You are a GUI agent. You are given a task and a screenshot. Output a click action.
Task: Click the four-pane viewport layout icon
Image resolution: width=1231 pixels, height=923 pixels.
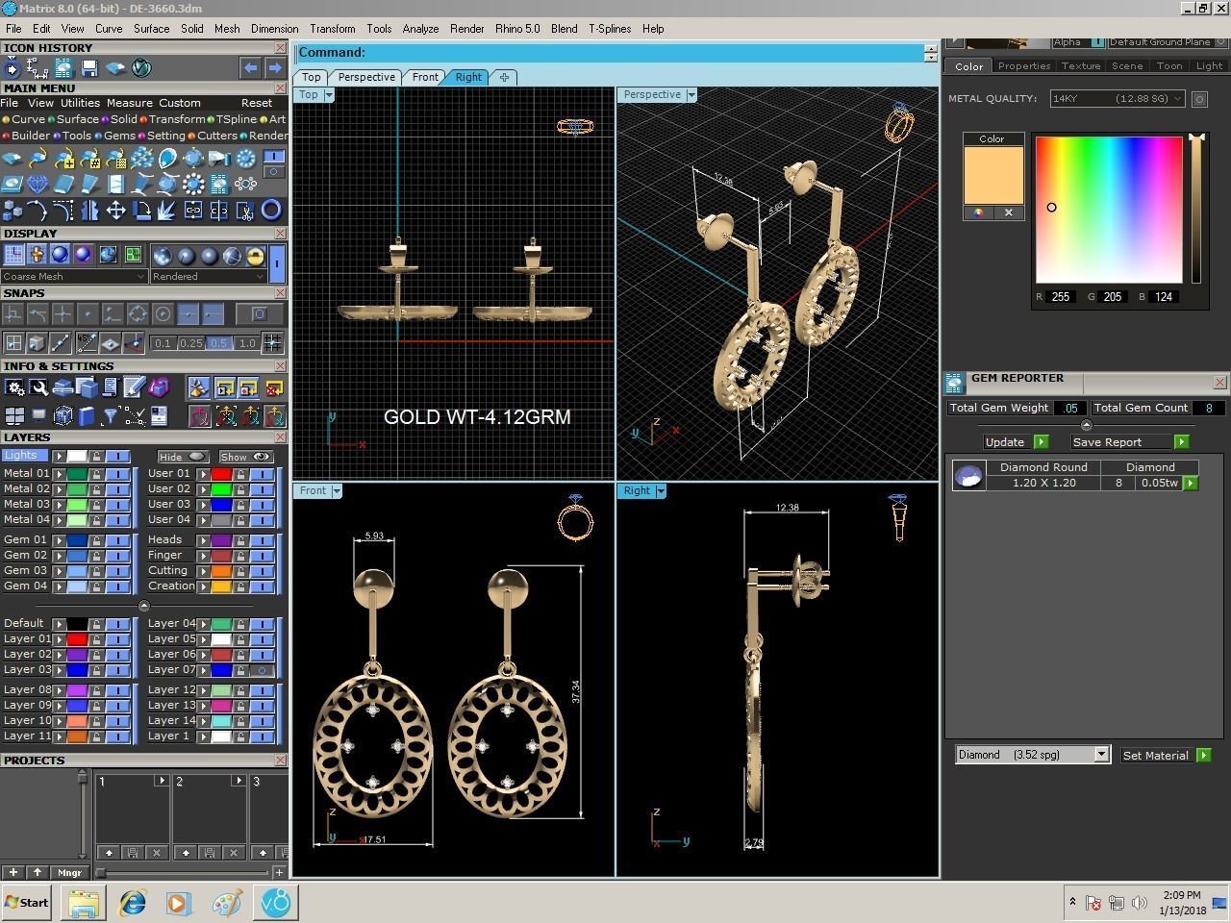(x=14, y=415)
